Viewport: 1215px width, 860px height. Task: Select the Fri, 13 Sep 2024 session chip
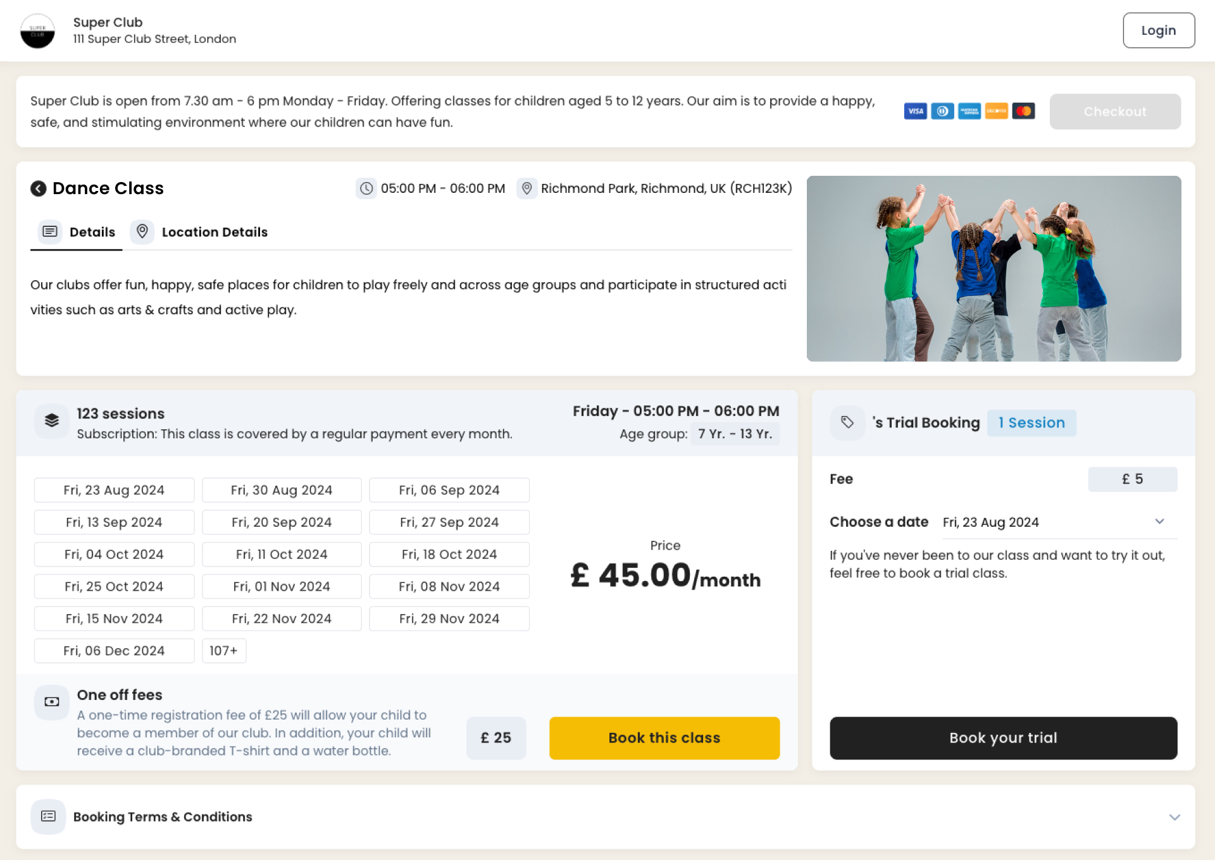[114, 522]
